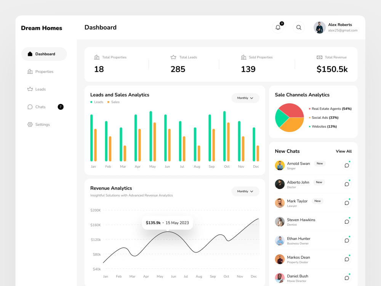Click the $150.5k total revenue value
The image size is (381, 286).
pyautogui.click(x=332, y=69)
